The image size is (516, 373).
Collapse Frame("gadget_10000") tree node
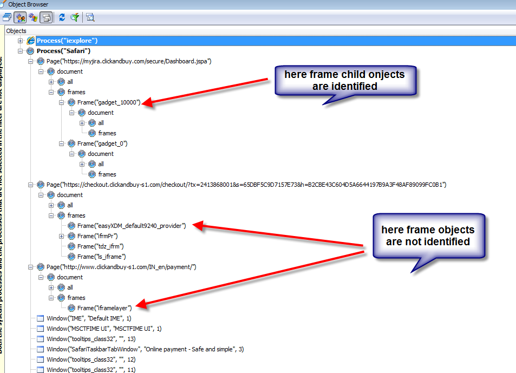click(x=62, y=102)
